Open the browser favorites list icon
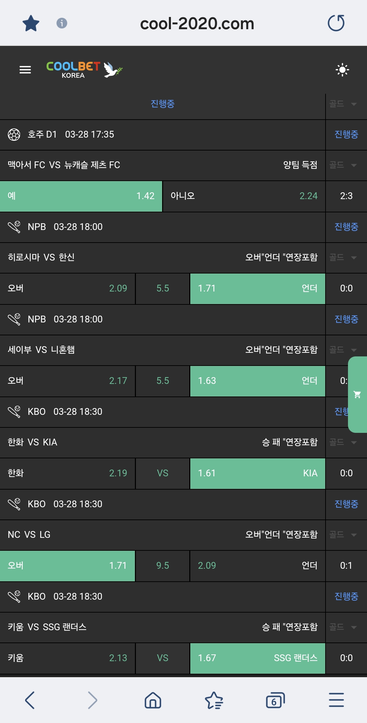Viewport: 367px width, 723px height. click(x=214, y=700)
